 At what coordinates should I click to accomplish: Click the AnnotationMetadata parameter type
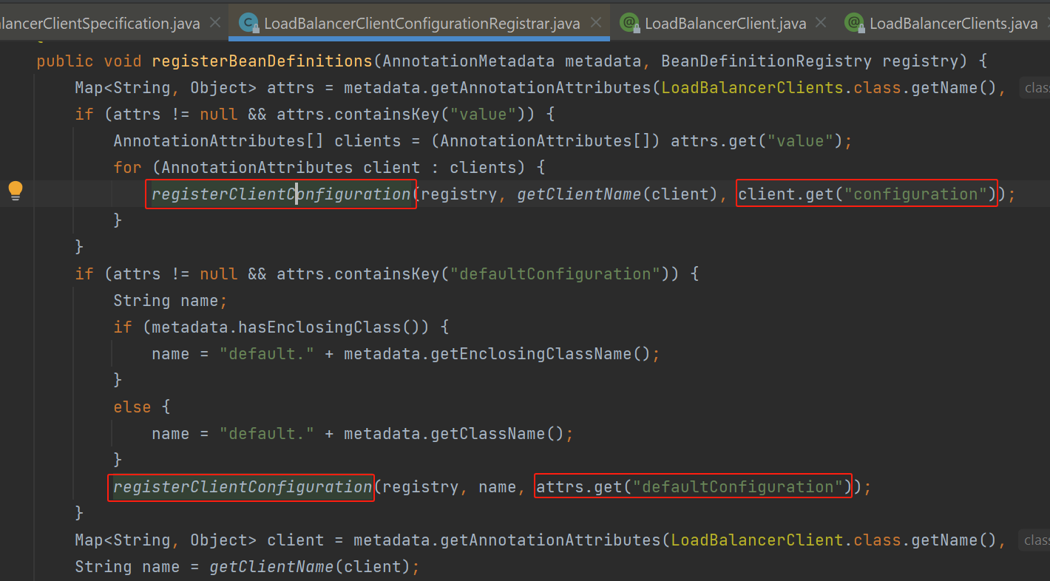pos(469,61)
